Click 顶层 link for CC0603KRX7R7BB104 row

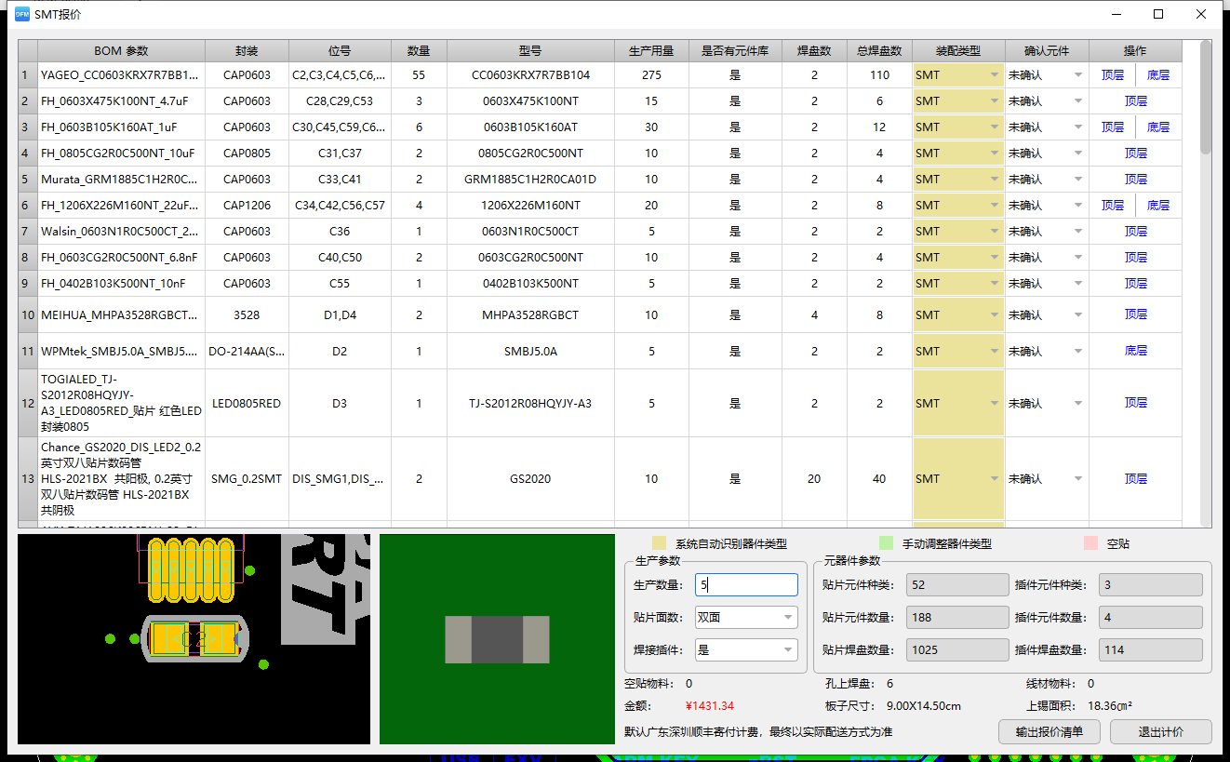(1113, 74)
